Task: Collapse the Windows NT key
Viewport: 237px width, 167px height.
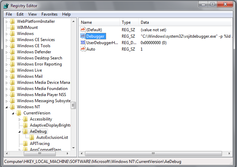Action: [x=6, y=107]
